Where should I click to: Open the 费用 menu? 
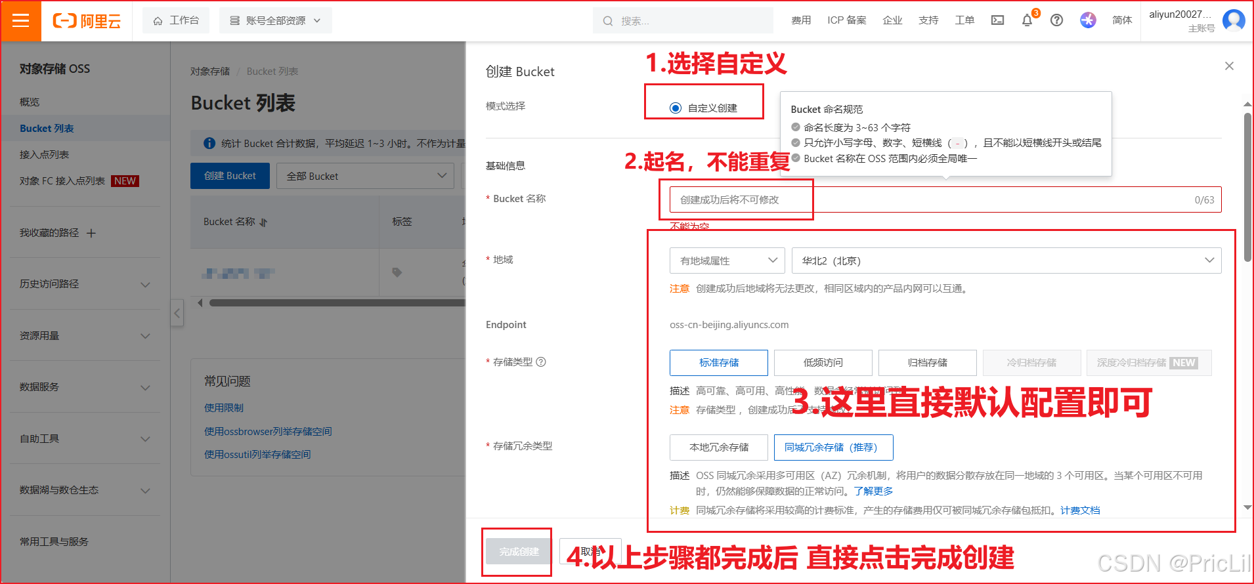pos(801,20)
